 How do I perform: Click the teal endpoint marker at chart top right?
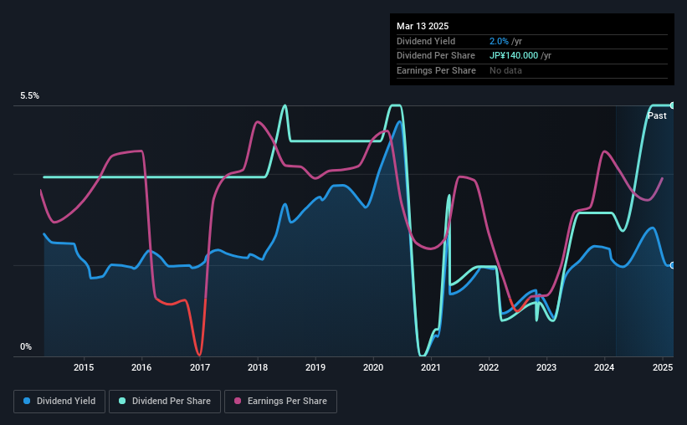click(x=673, y=105)
